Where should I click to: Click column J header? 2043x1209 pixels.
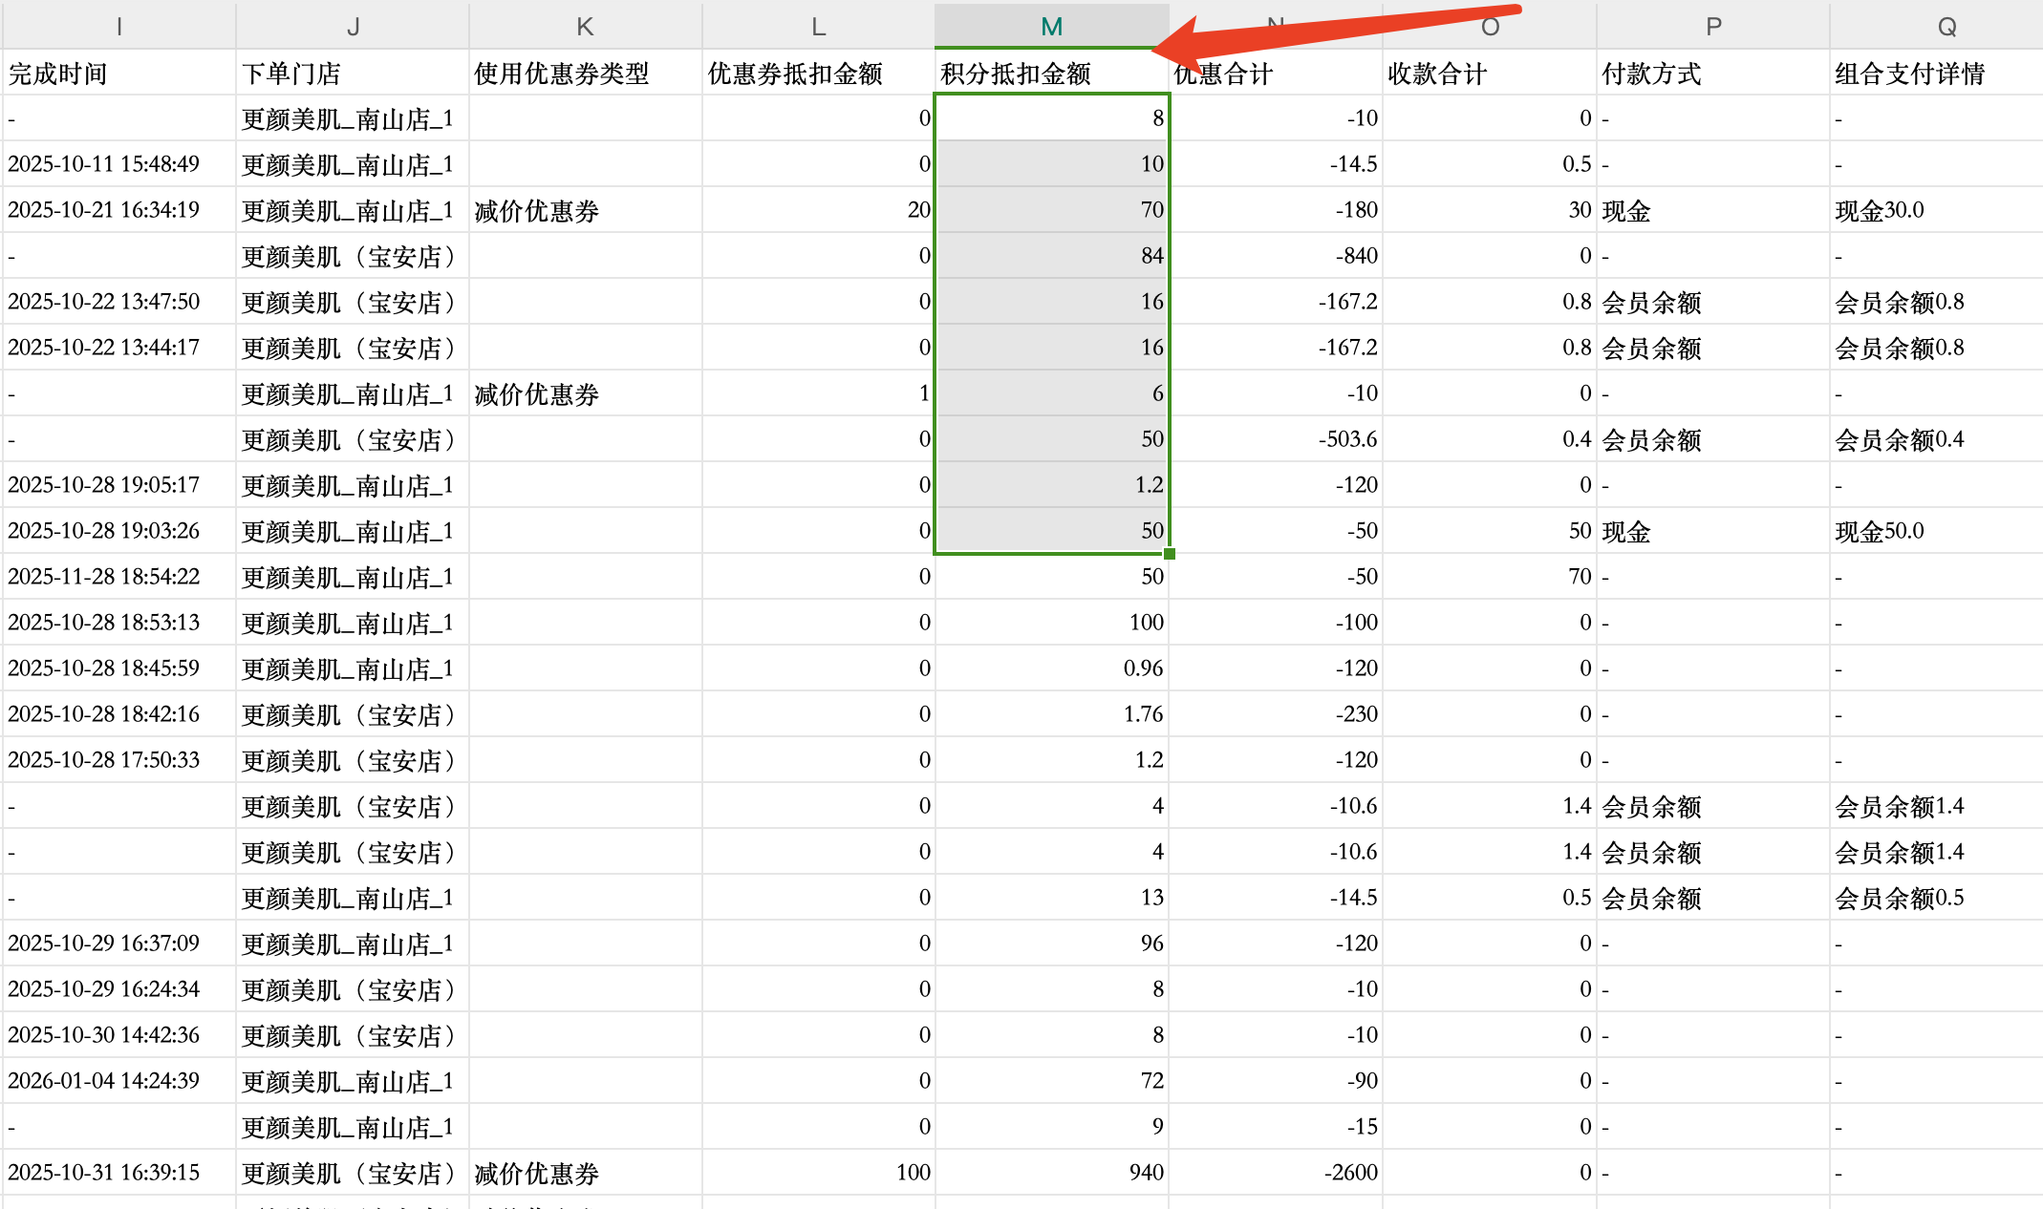(x=353, y=26)
